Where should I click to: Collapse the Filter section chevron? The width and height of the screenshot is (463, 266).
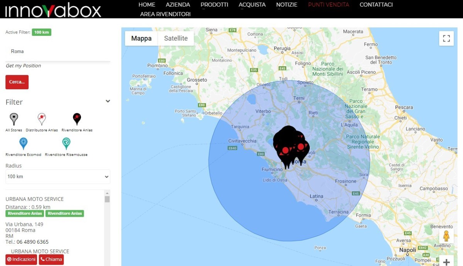coord(108,101)
